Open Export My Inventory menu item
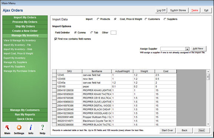 [x=14, y=58]
